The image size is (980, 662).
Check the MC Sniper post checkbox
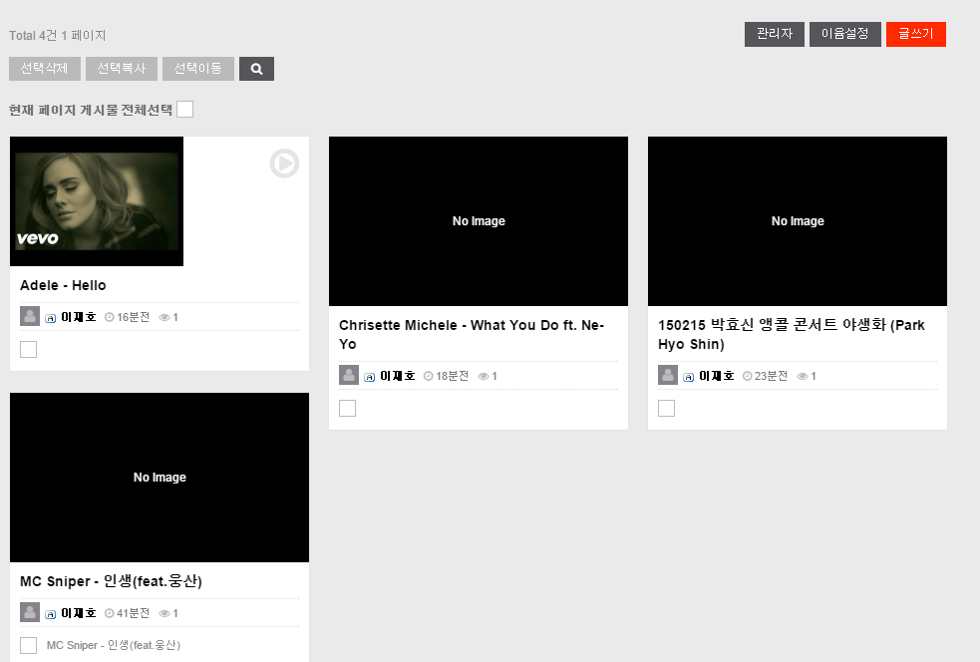[29, 645]
